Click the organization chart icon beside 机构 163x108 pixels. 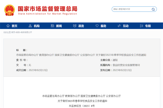(30, 26)
